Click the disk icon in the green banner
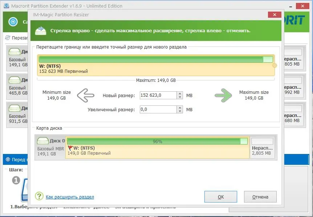The image size is (313, 217). pos(41,31)
